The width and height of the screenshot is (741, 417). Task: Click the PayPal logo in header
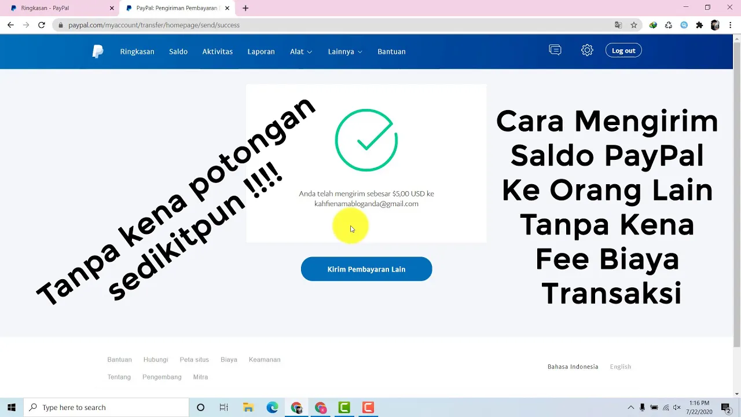[98, 52]
